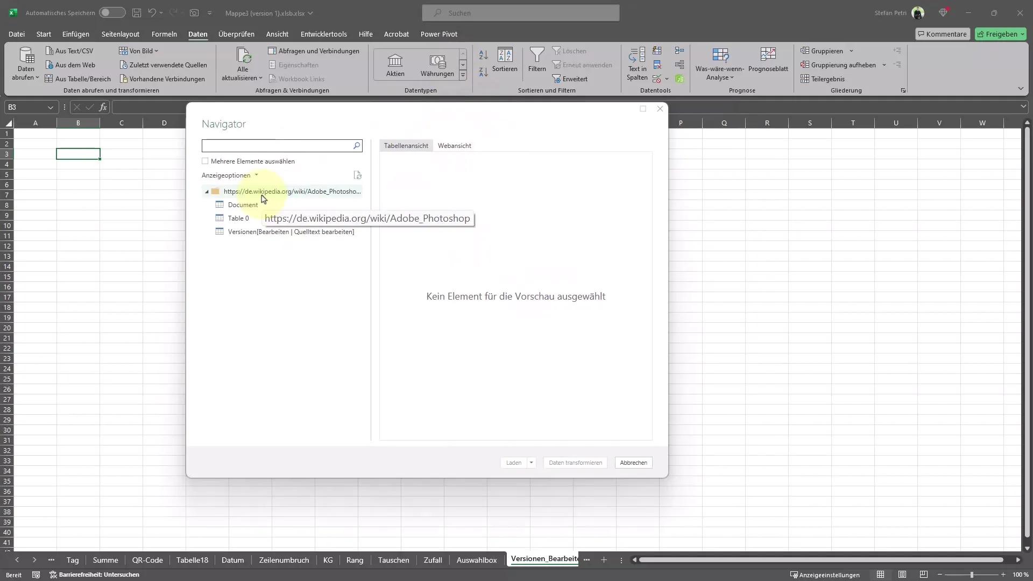Toggle the Tabellenansicht tab active

[x=406, y=145]
